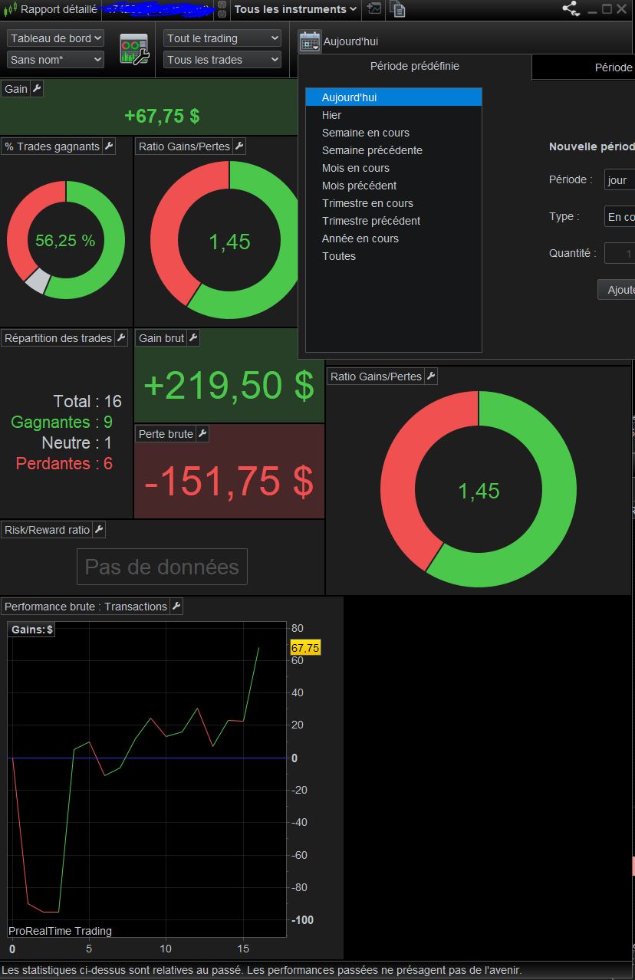Screen dimensions: 635x980
Task: Click the share icon in title bar
Action: point(571,9)
